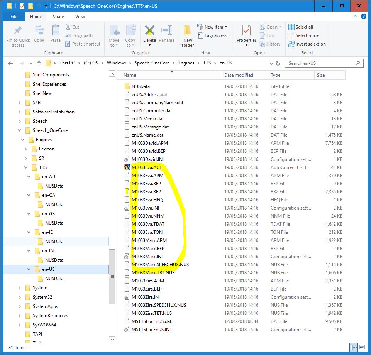Sort by Date modified column
Screen dimensions: 371x355
[x=245, y=75]
